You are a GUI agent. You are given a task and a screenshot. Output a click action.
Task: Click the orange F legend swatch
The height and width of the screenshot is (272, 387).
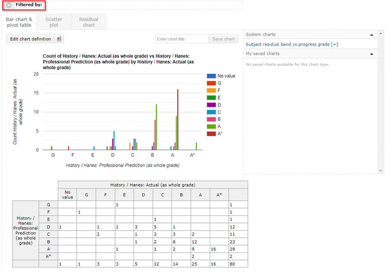tap(211, 90)
